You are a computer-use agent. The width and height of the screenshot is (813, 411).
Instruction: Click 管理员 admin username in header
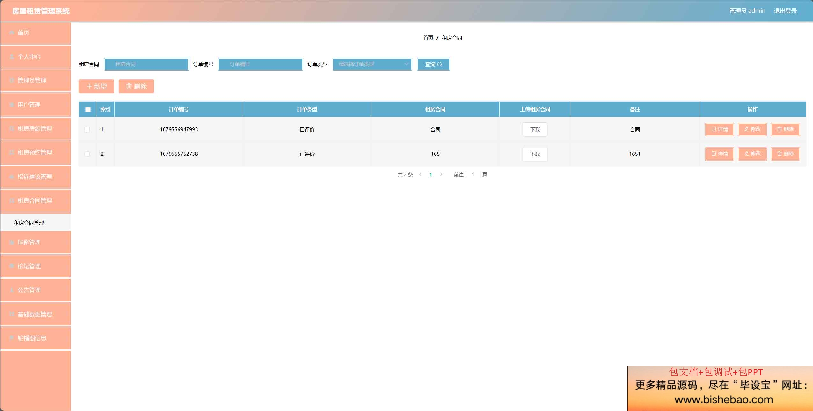tap(747, 11)
